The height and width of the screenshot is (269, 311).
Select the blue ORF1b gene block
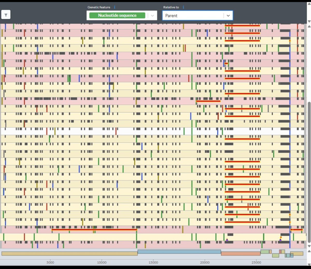179,252
